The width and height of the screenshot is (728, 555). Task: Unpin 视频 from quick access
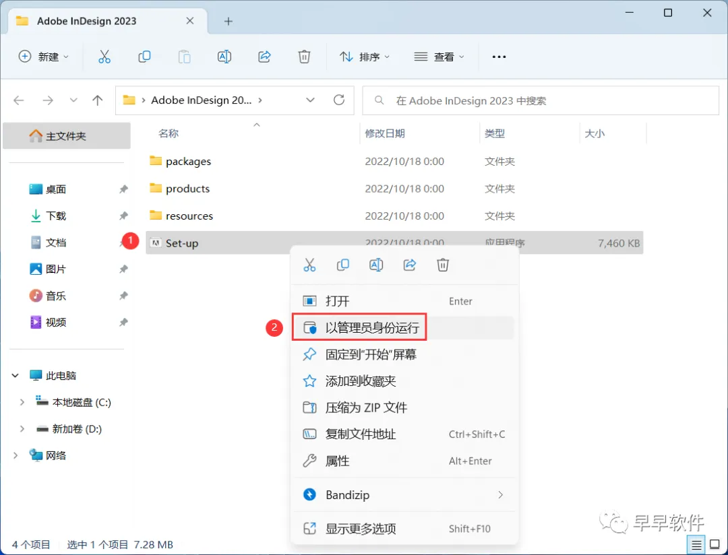pos(123,322)
